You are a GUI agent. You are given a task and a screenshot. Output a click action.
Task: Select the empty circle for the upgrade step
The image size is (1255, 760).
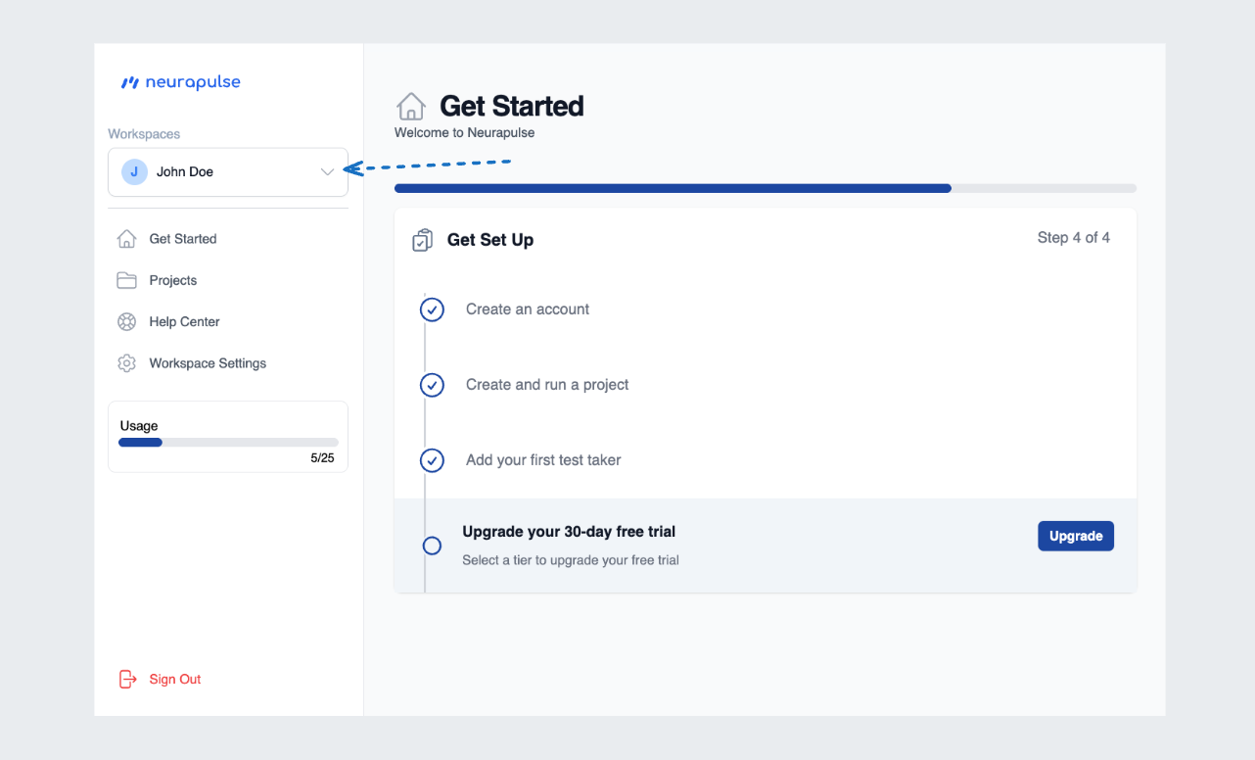pos(432,546)
